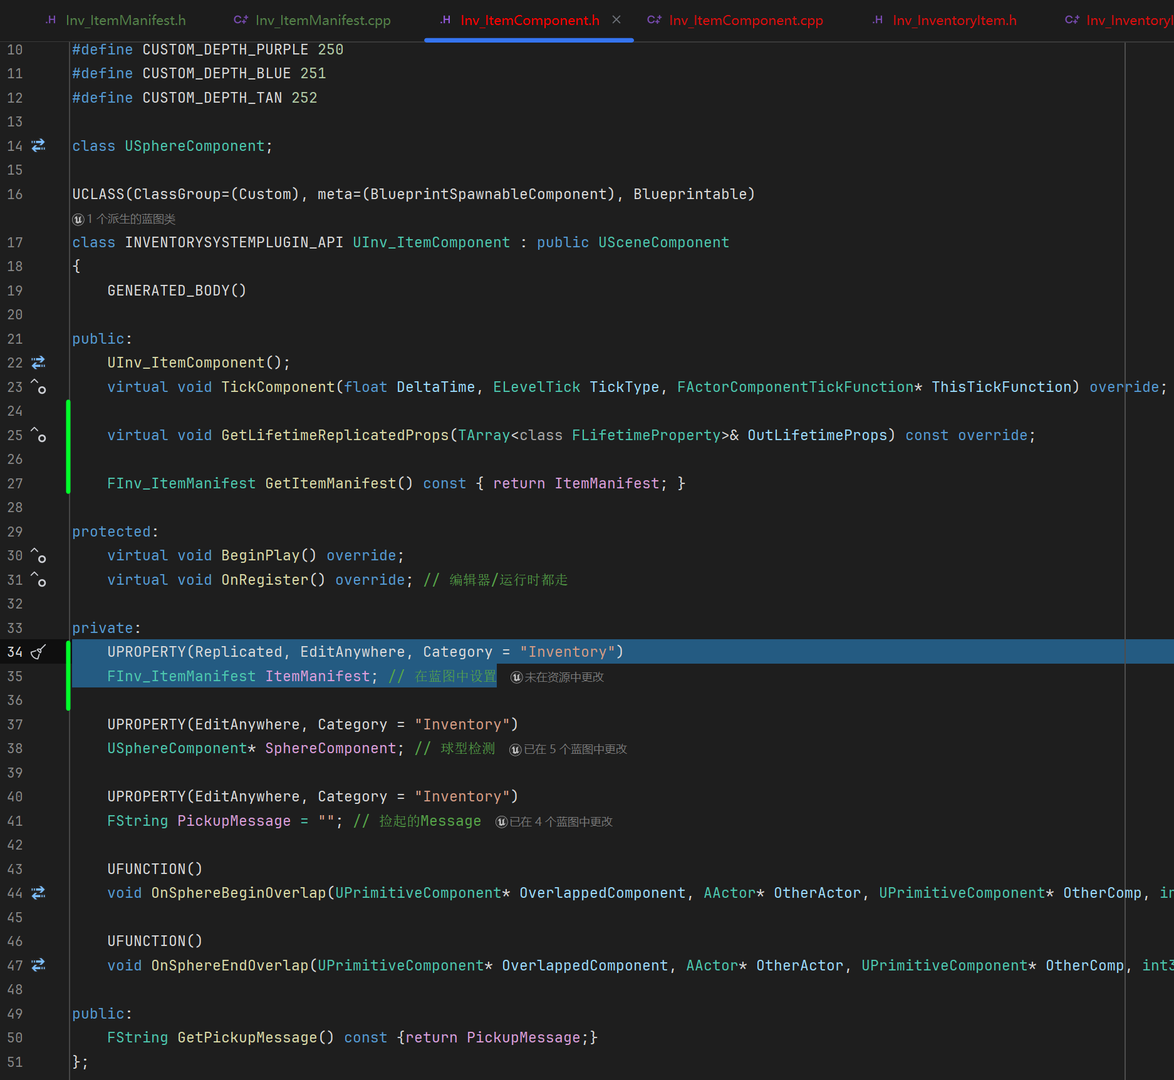Click the USphereComponent forward declaration on line 14

point(195,146)
